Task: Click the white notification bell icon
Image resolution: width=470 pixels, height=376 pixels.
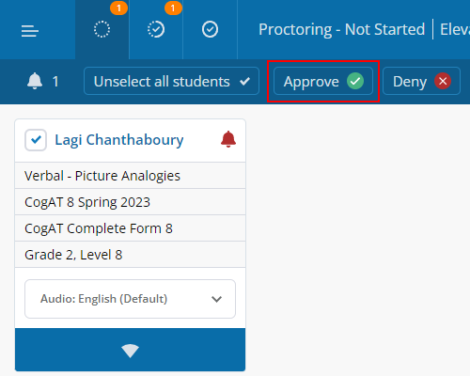Action: click(x=35, y=81)
